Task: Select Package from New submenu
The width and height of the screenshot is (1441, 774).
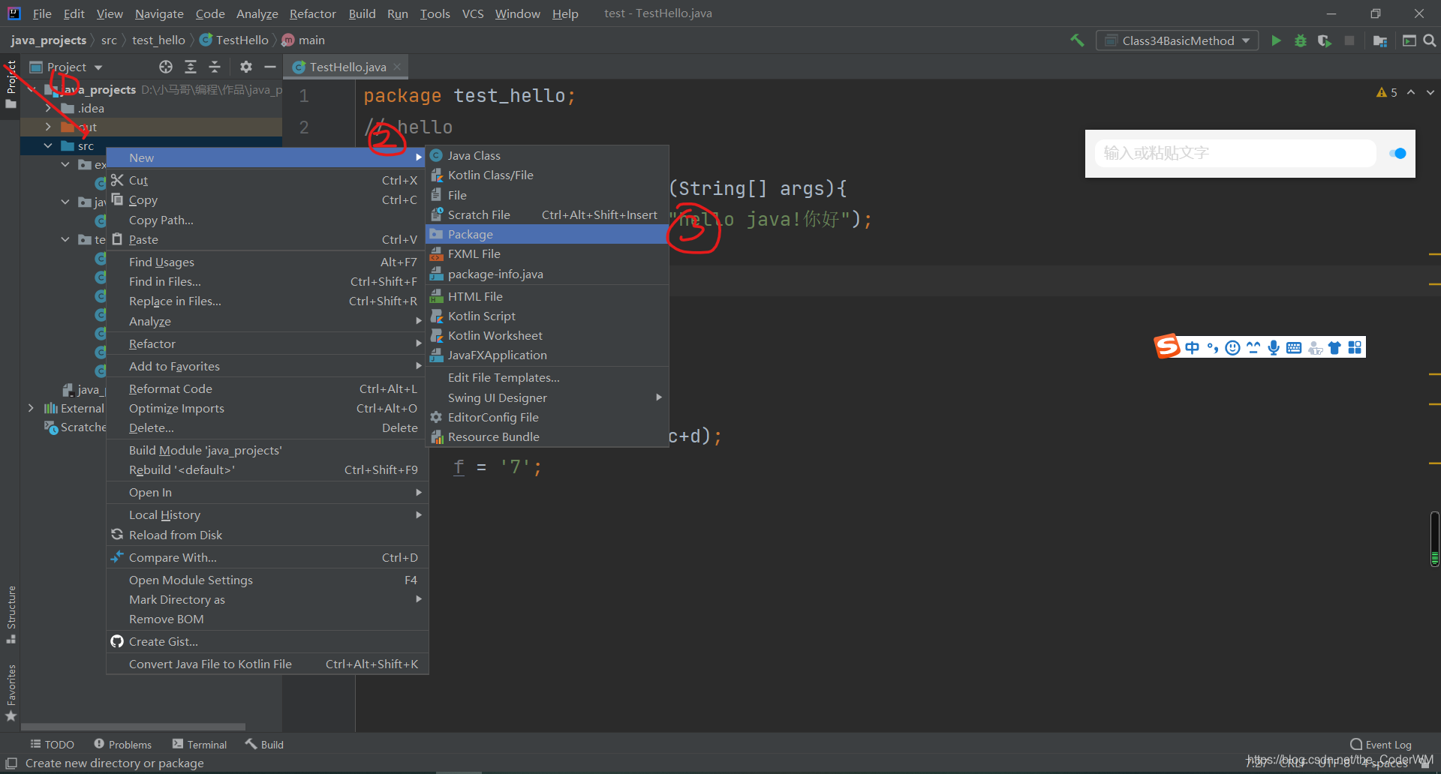Action: (x=547, y=234)
